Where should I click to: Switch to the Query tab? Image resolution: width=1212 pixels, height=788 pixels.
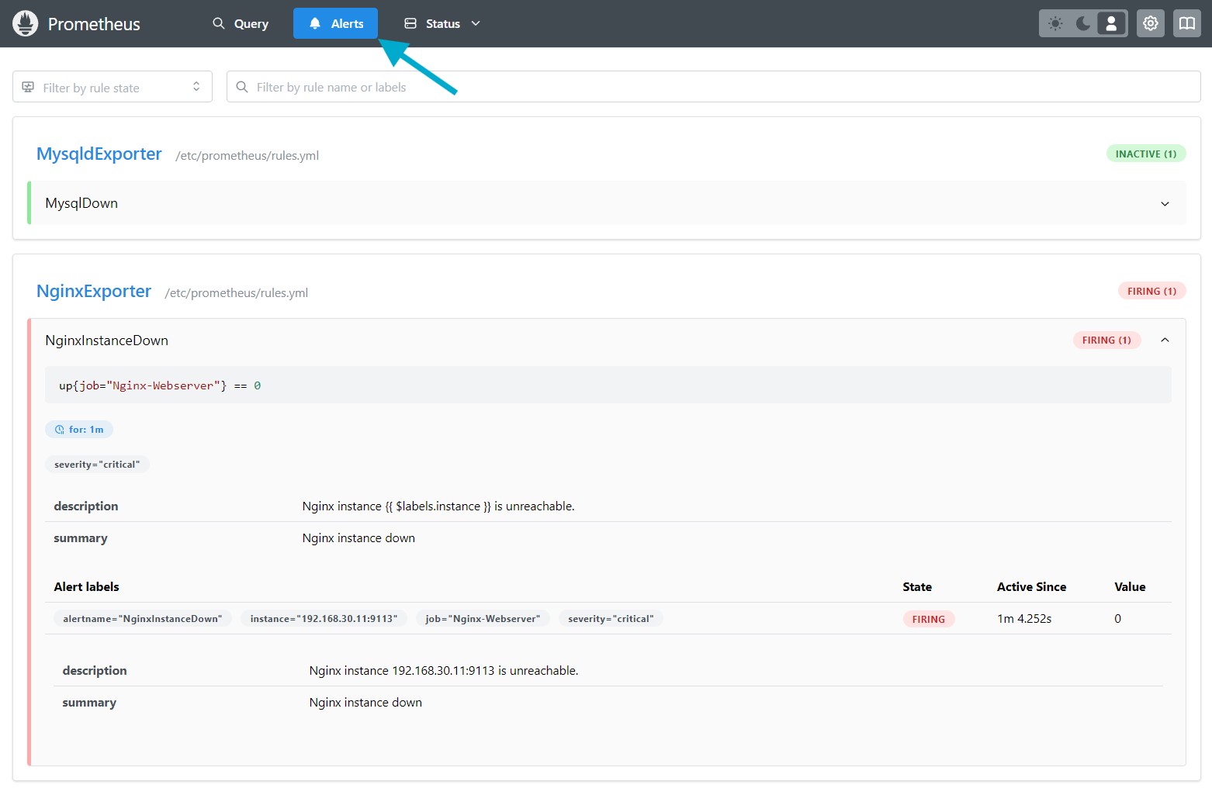point(240,23)
